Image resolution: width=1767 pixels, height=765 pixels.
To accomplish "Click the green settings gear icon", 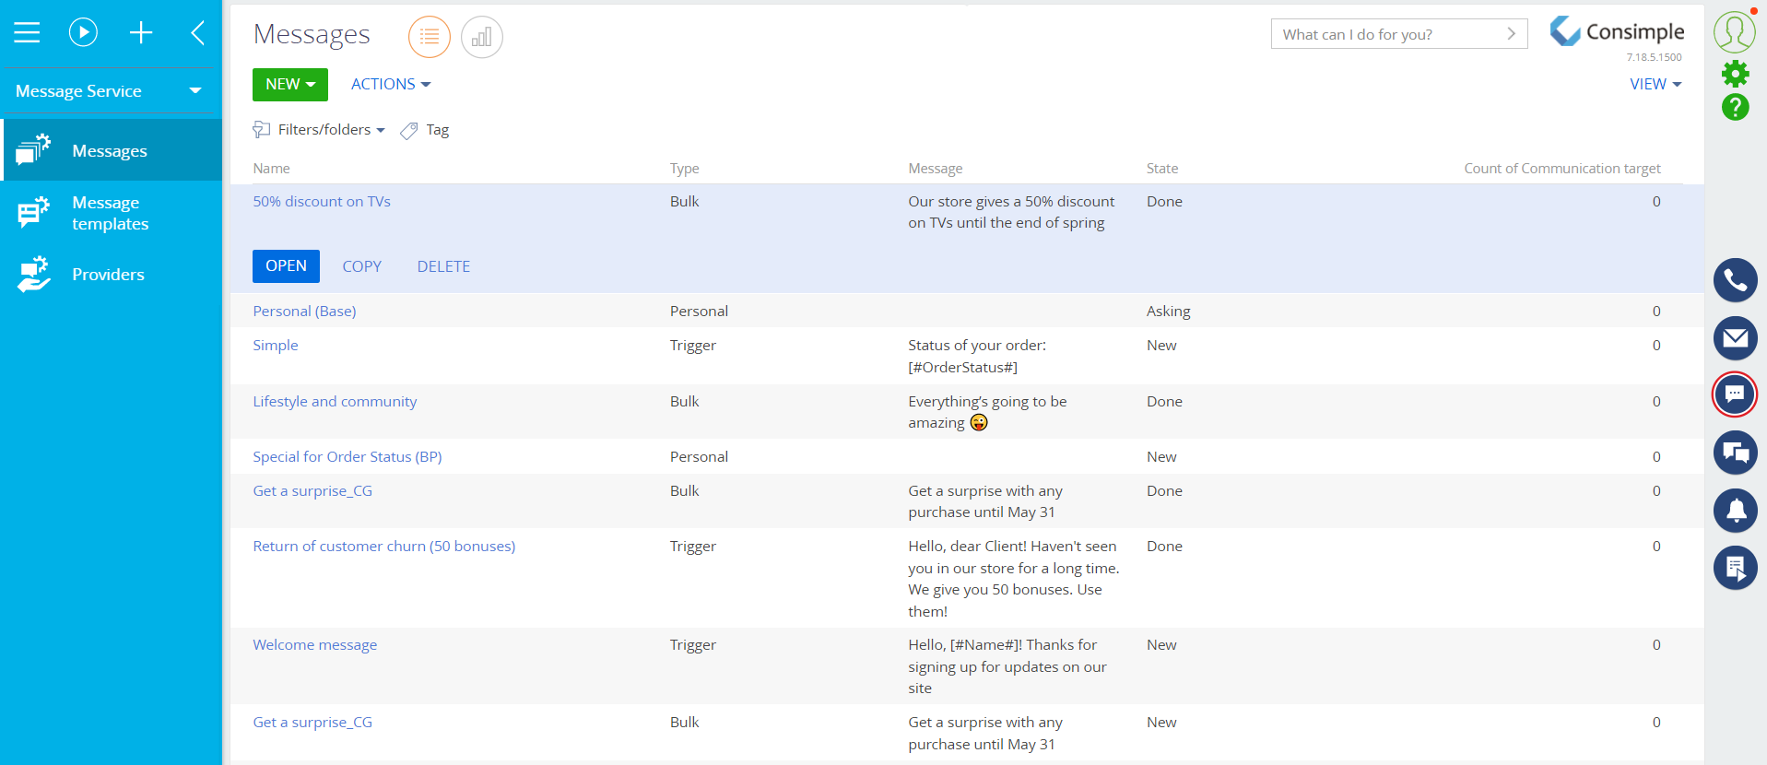I will [1735, 73].
